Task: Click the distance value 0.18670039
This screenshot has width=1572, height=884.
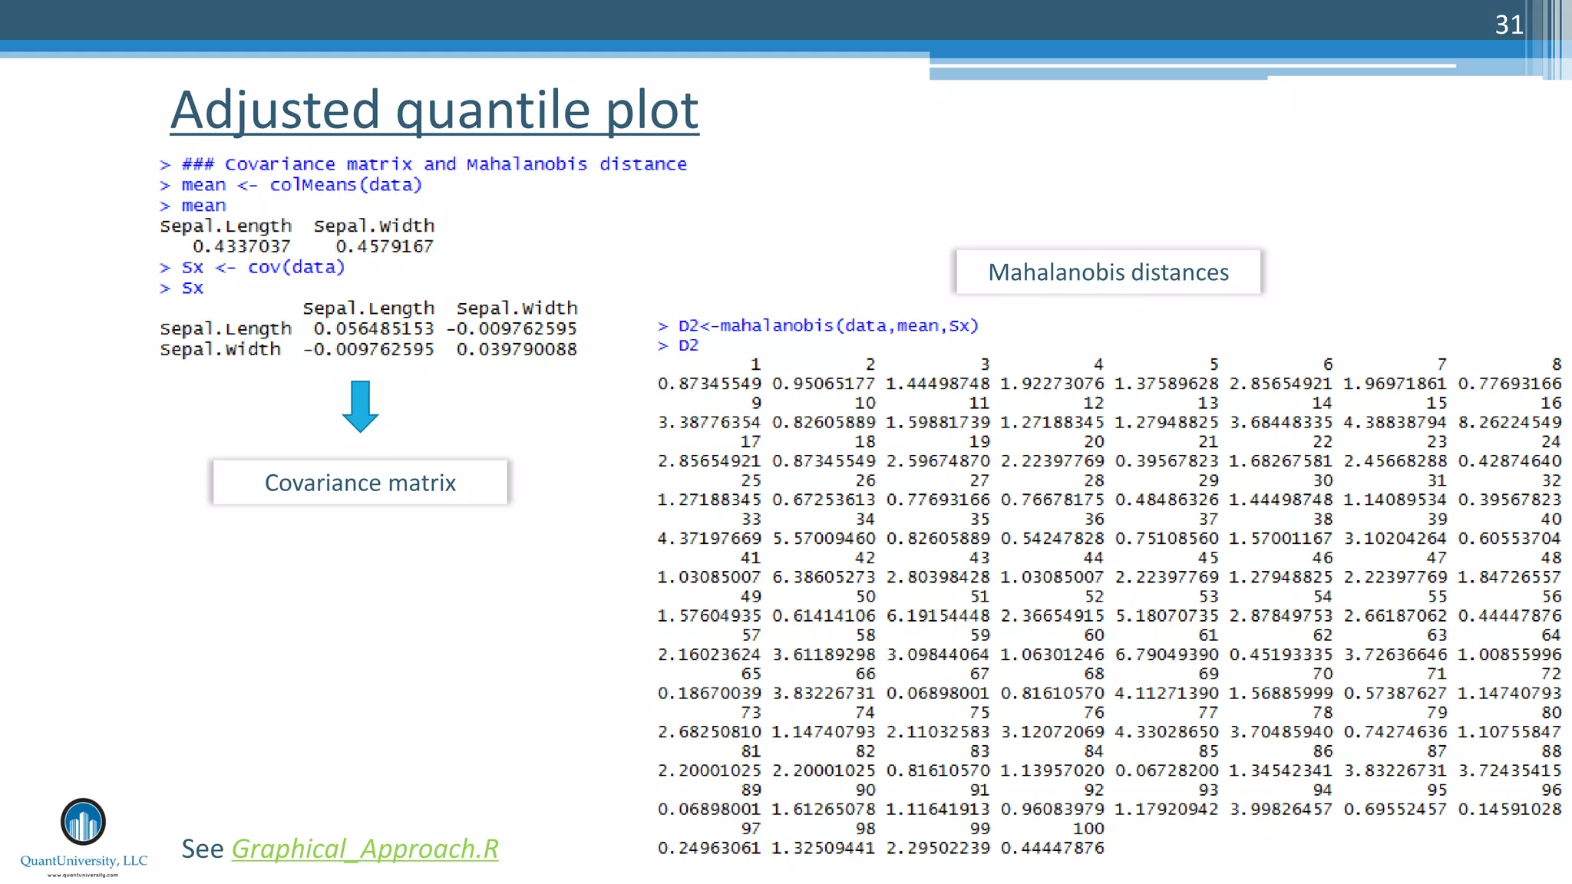Action: coord(709,692)
